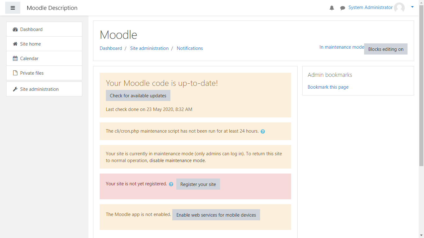Open Site administration from the sidebar

pos(39,89)
